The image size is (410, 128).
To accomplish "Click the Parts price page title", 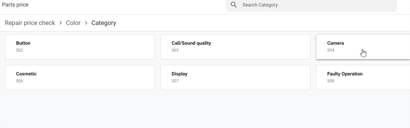I will (x=15, y=5).
